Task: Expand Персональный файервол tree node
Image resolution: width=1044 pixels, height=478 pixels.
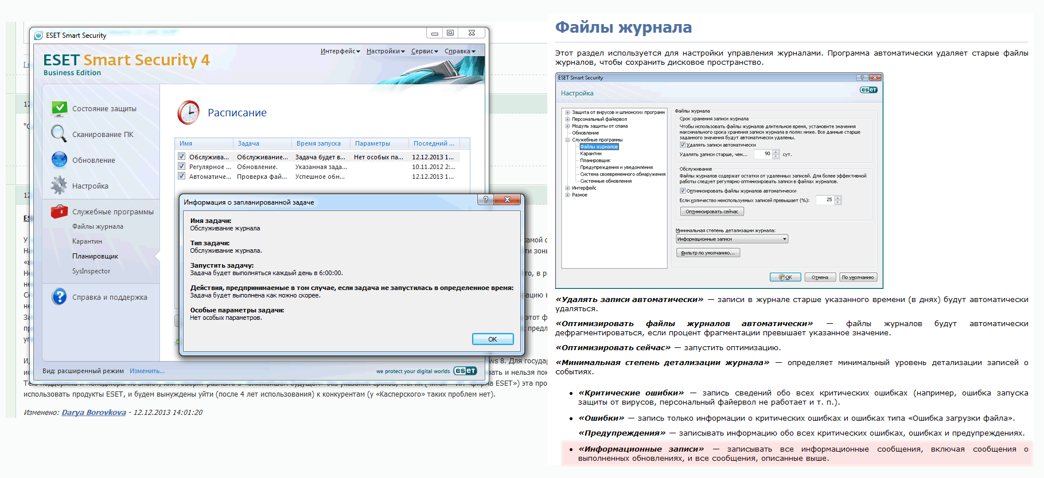Action: [567, 119]
